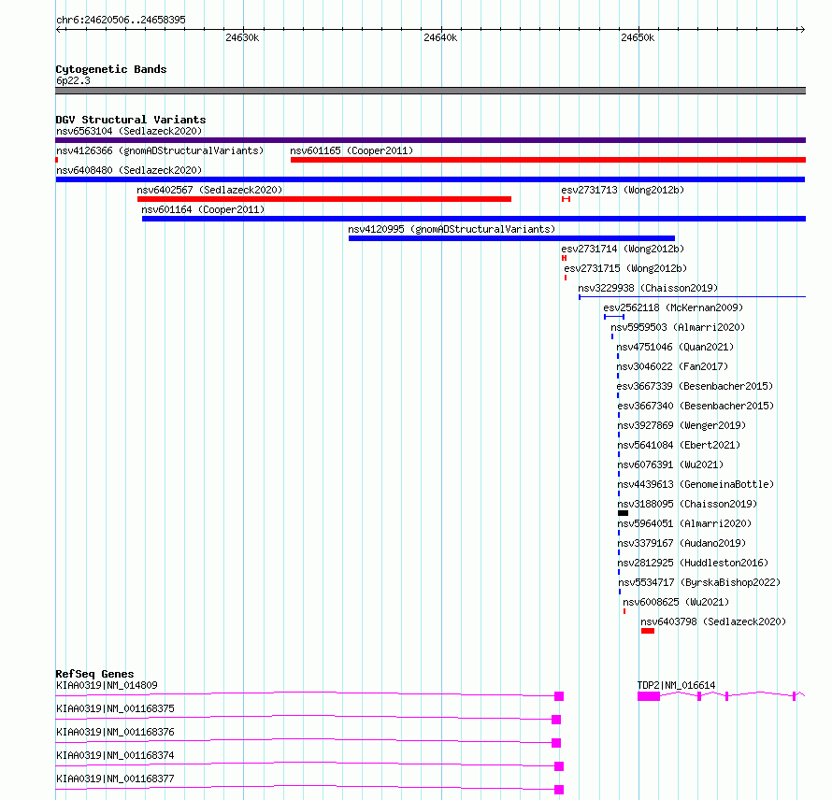The width and height of the screenshot is (832, 800).
Task: Click the Cytogenetic Bands track title
Action: point(111,69)
